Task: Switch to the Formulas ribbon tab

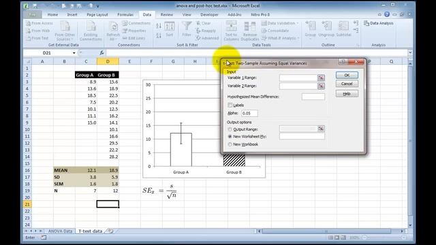Action: coord(125,15)
